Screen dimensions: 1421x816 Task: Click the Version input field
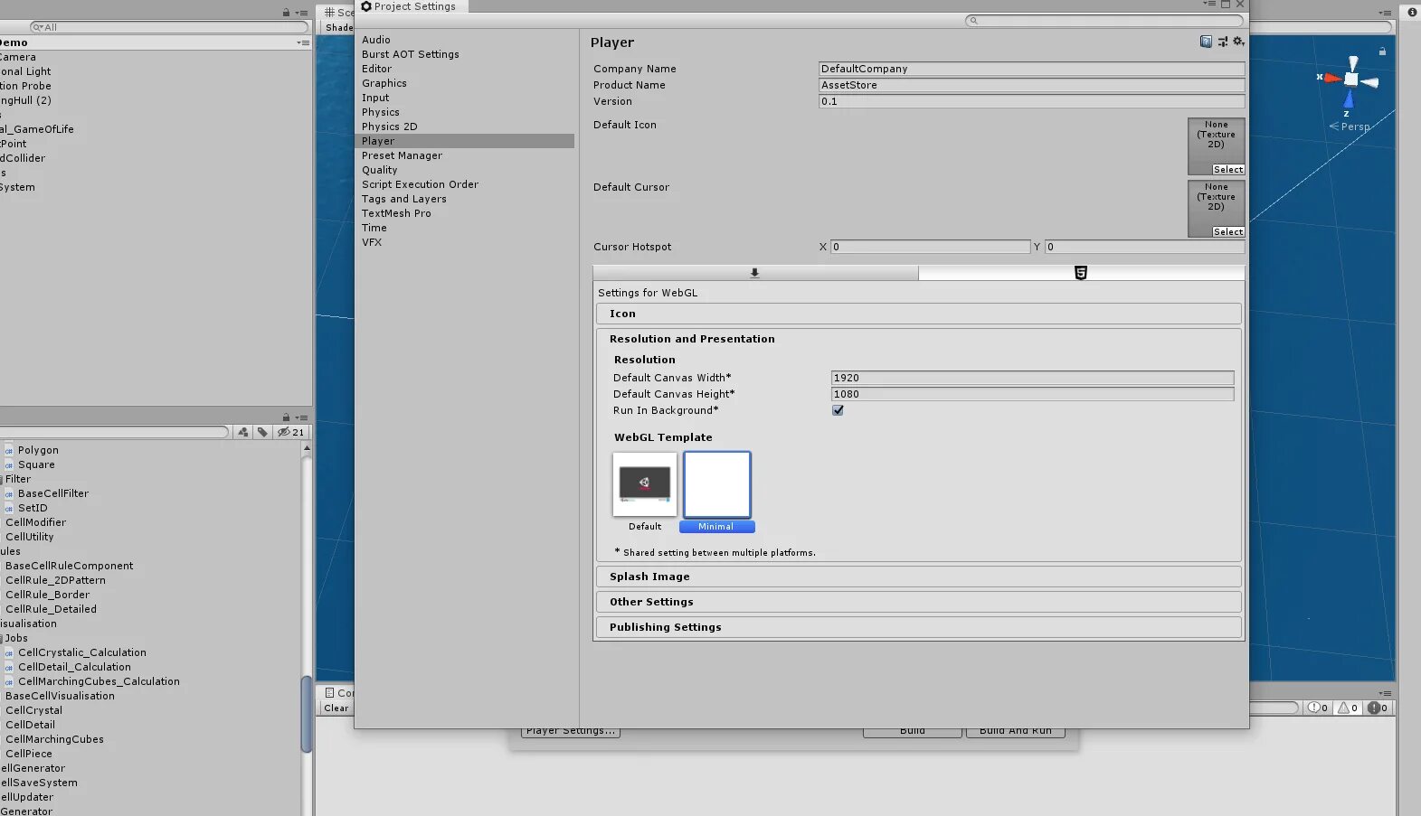click(x=1031, y=101)
